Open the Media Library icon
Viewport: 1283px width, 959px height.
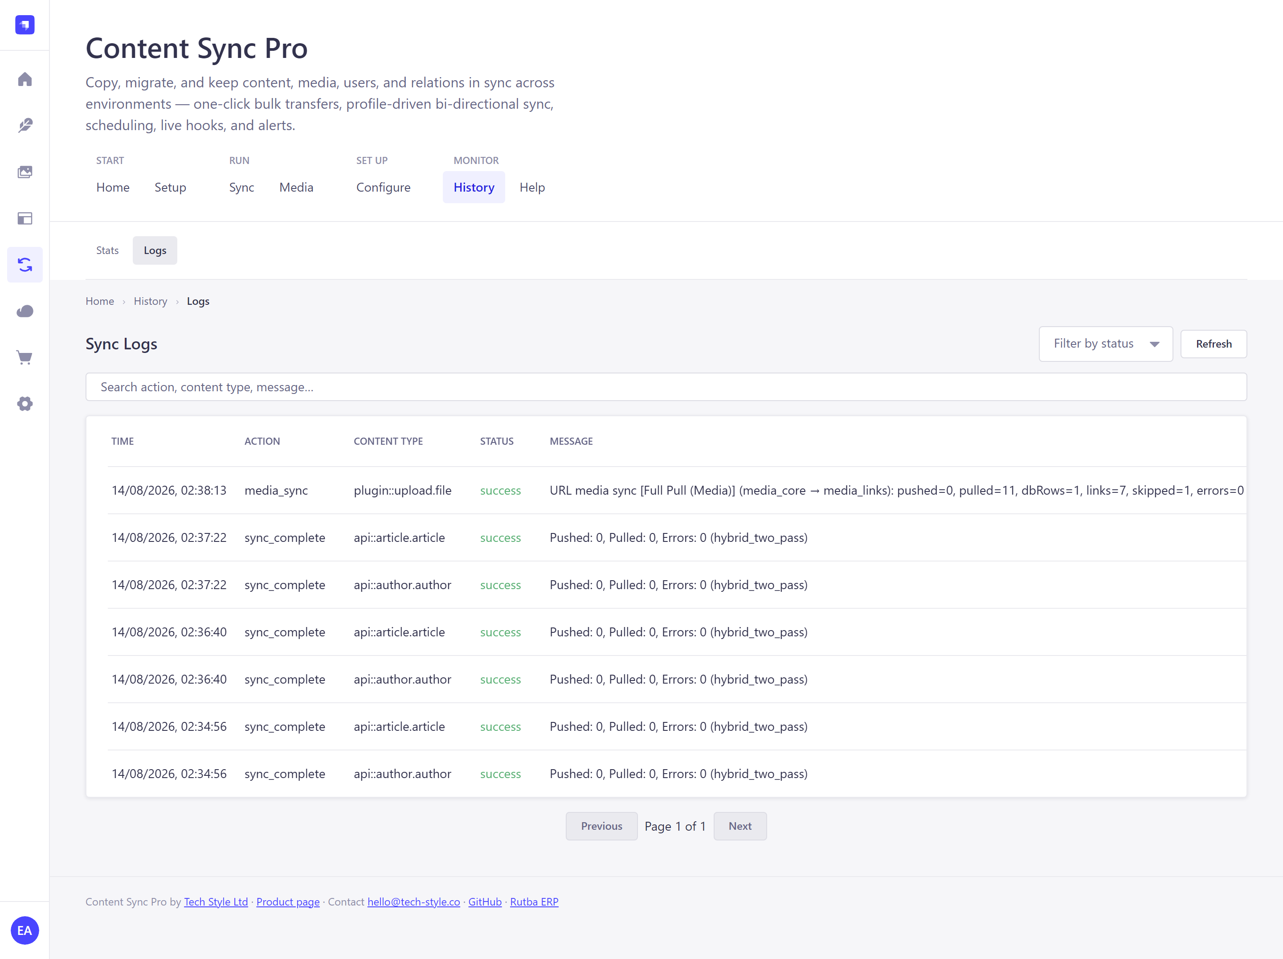pos(25,172)
